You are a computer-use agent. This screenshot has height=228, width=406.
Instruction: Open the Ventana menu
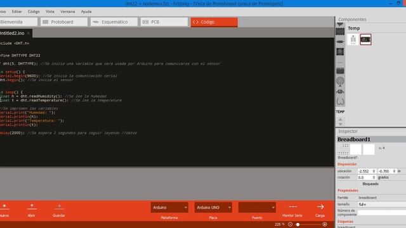[68, 11]
